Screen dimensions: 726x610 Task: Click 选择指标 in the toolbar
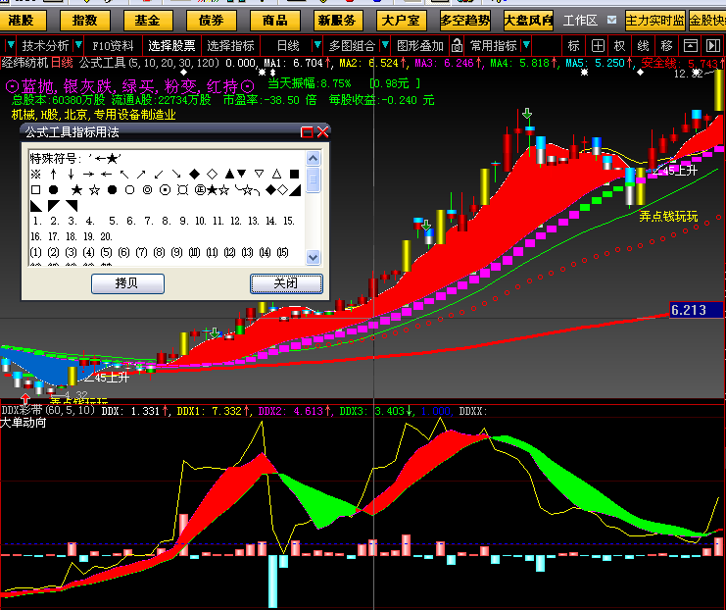coord(230,46)
